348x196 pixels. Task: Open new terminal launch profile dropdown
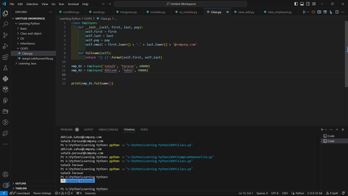(326, 130)
